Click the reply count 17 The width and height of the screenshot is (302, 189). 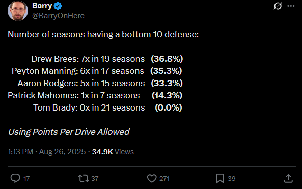point(26,179)
